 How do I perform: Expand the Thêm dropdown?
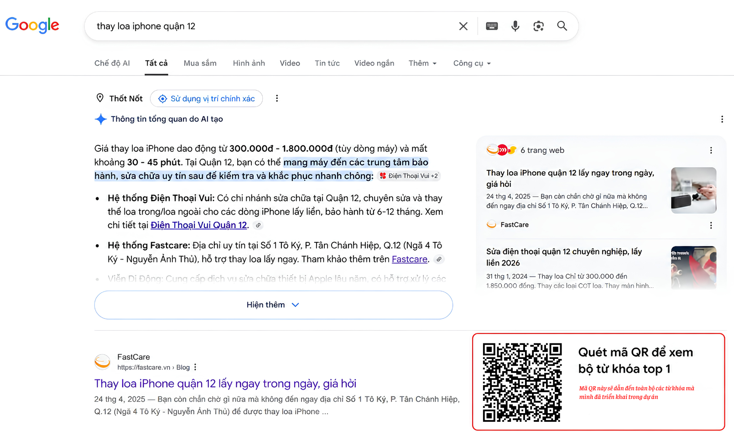422,63
